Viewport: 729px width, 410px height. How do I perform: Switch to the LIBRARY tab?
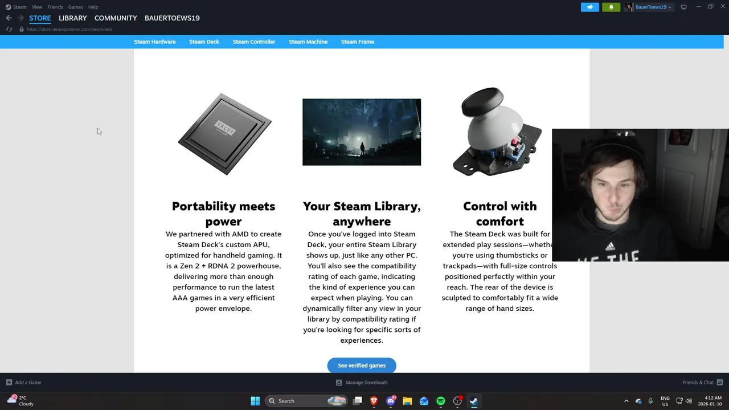click(73, 18)
